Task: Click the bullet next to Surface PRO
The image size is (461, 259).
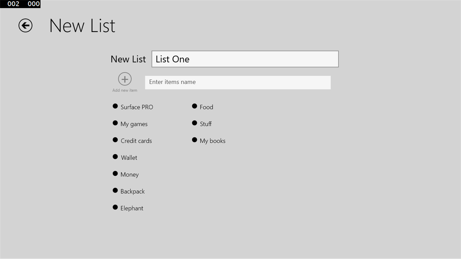Action: pyautogui.click(x=115, y=106)
